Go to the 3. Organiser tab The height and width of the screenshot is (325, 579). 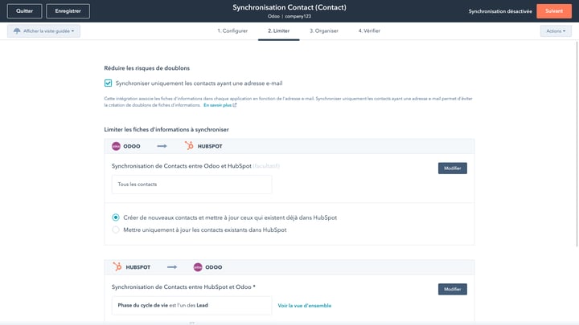(324, 31)
